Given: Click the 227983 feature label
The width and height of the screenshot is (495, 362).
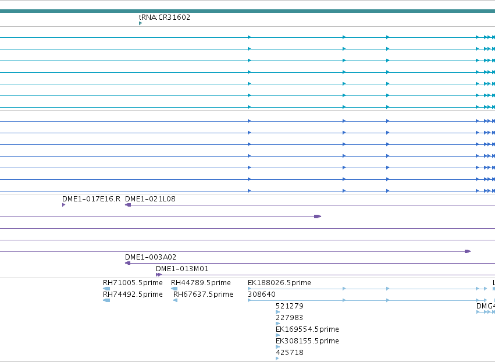Looking at the screenshot, I should pos(290,318).
